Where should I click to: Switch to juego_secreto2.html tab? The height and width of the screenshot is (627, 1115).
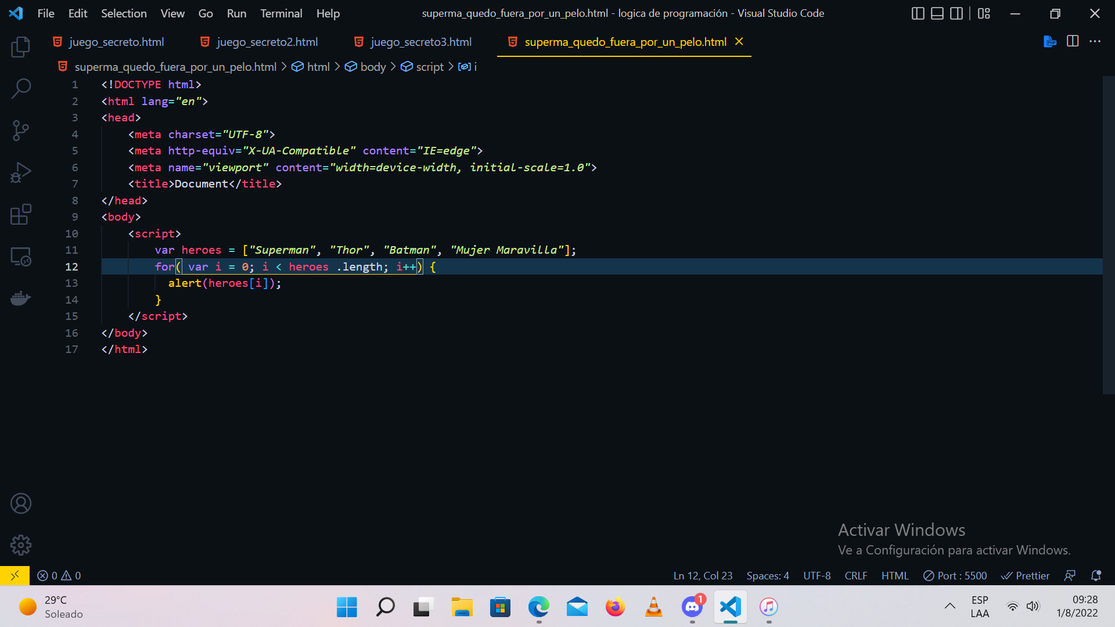(x=267, y=42)
